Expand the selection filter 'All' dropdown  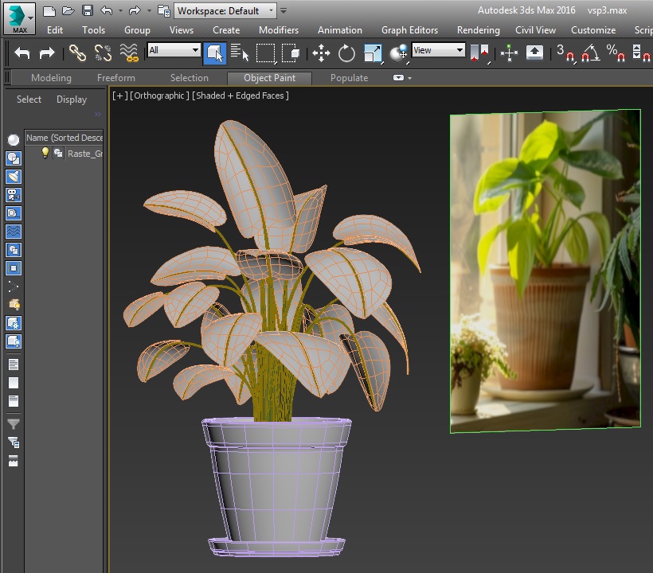174,50
